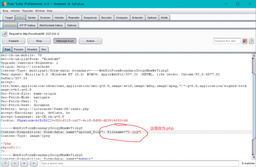
Task: Click the help question mark icon
Action: [251, 41]
